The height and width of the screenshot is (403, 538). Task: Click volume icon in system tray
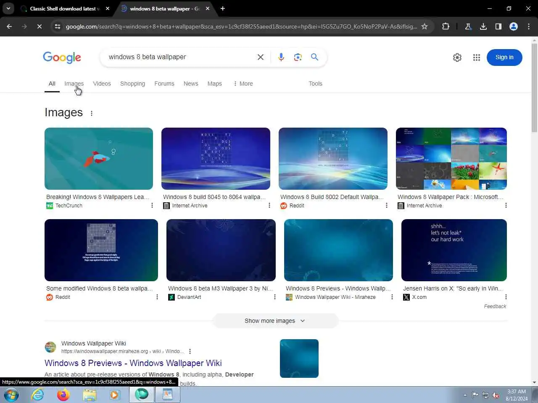pos(496,395)
